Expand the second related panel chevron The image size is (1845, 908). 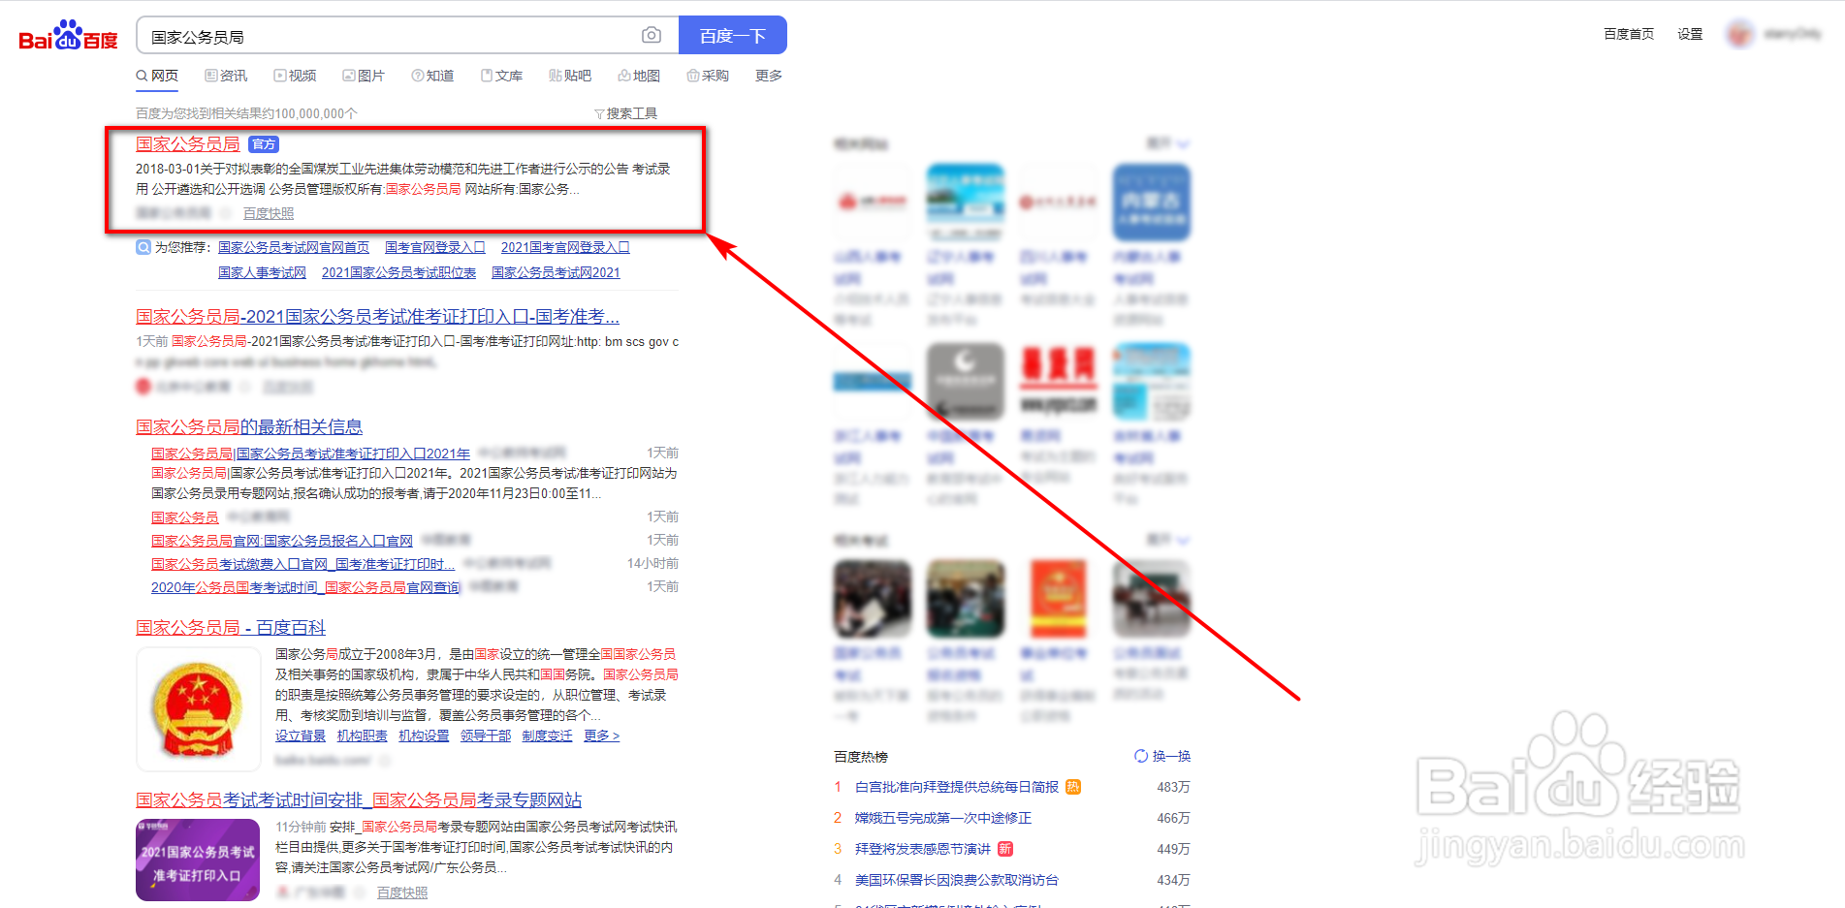pyautogui.click(x=1183, y=540)
